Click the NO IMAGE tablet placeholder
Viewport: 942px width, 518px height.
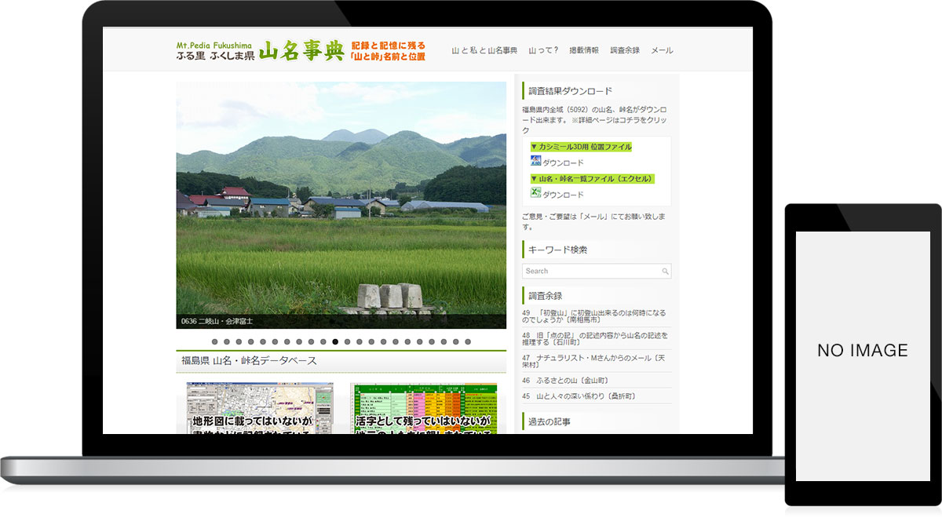[x=863, y=356]
